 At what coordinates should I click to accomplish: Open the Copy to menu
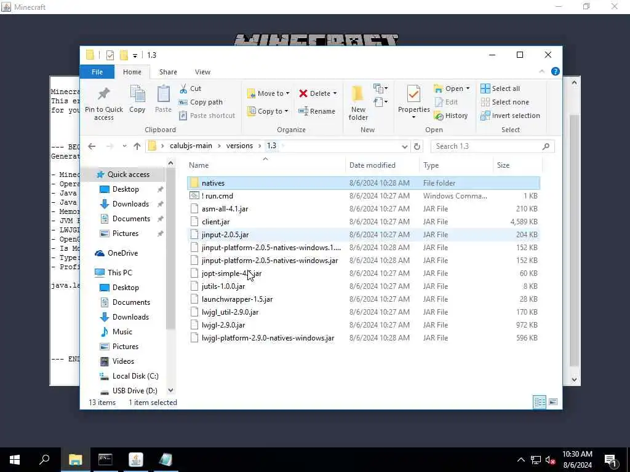268,111
